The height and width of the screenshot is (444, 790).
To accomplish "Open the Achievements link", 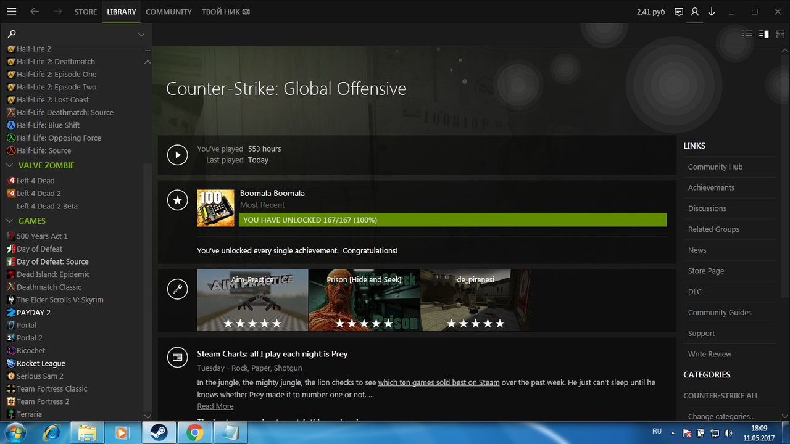I will [711, 187].
